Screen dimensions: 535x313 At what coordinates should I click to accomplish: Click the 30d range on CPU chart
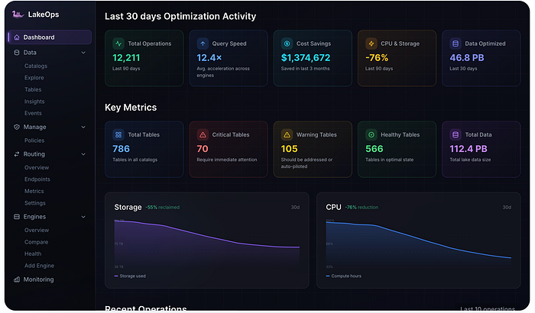(x=507, y=208)
